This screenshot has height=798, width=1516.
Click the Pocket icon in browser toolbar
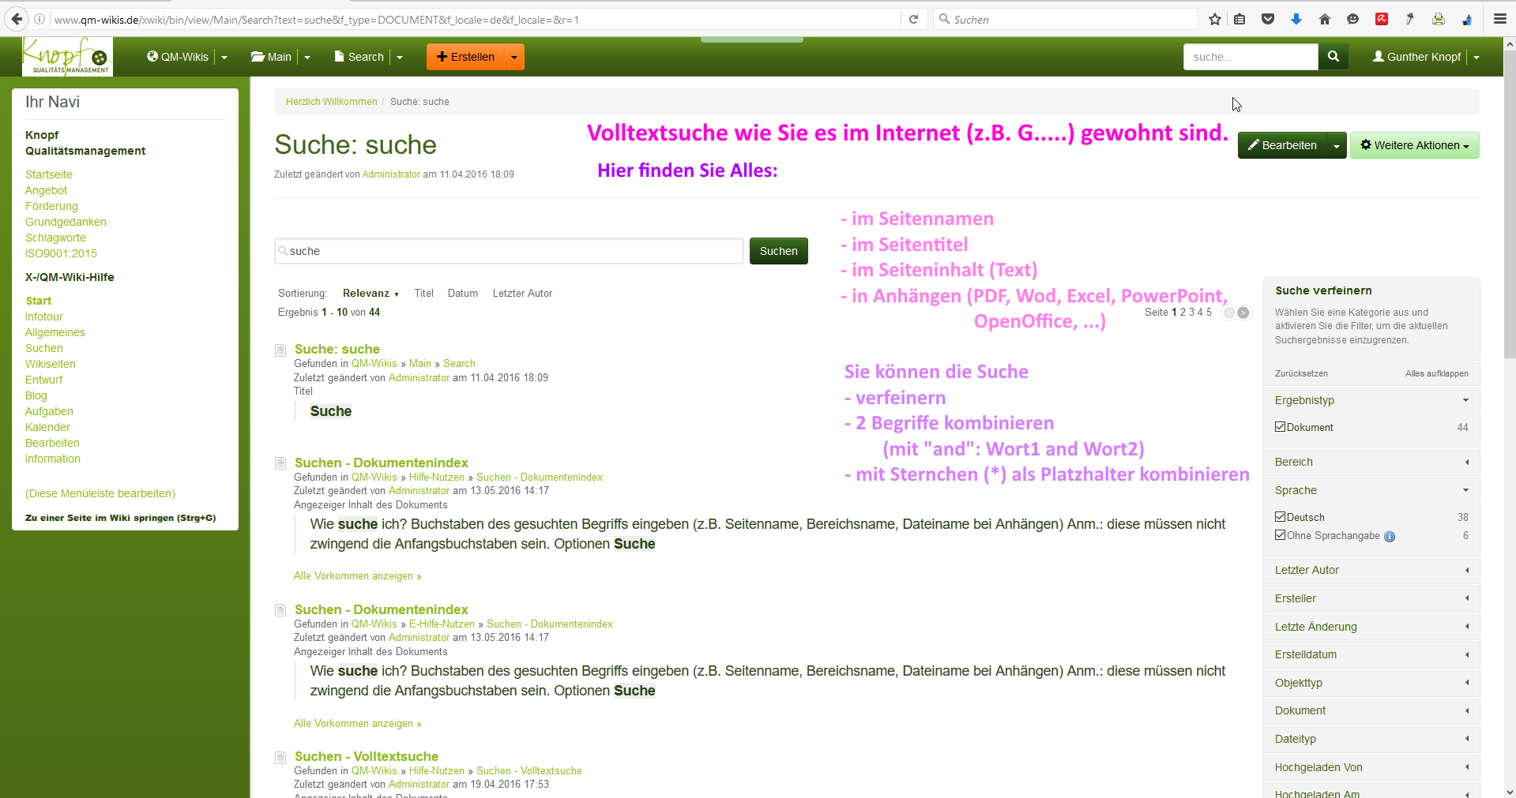click(1268, 20)
